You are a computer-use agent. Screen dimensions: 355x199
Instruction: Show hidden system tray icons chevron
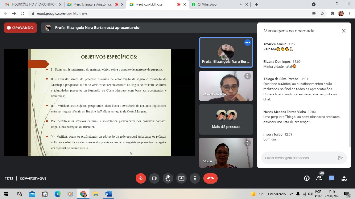coord(292,194)
